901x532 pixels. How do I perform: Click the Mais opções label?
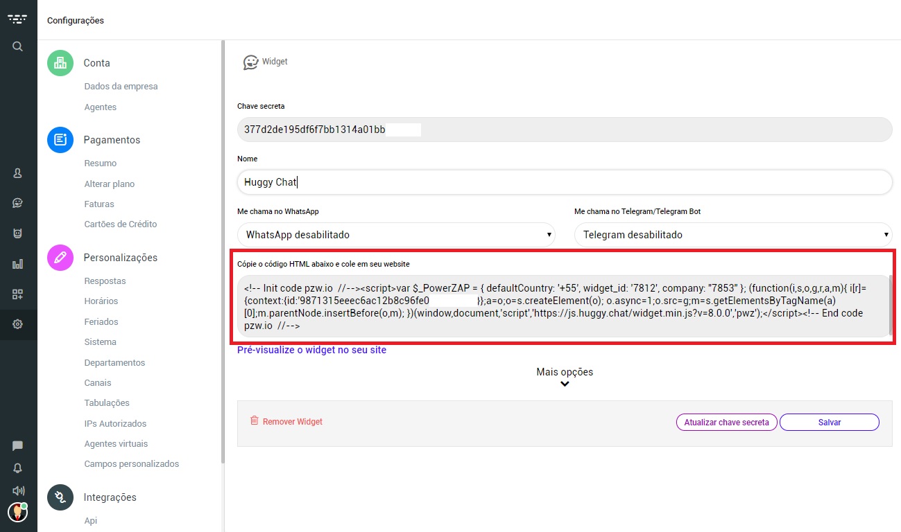pyautogui.click(x=565, y=372)
